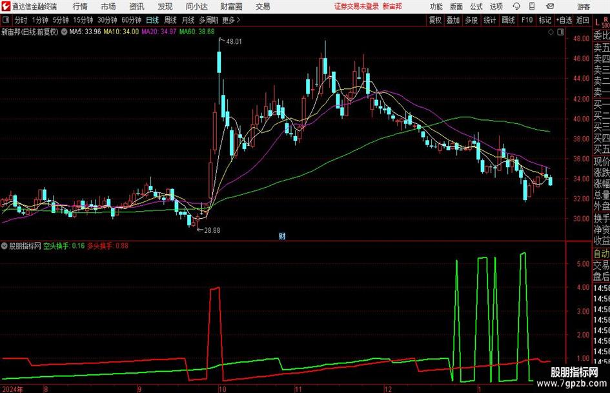Click the 标记 mark toolbar button

tap(545, 20)
